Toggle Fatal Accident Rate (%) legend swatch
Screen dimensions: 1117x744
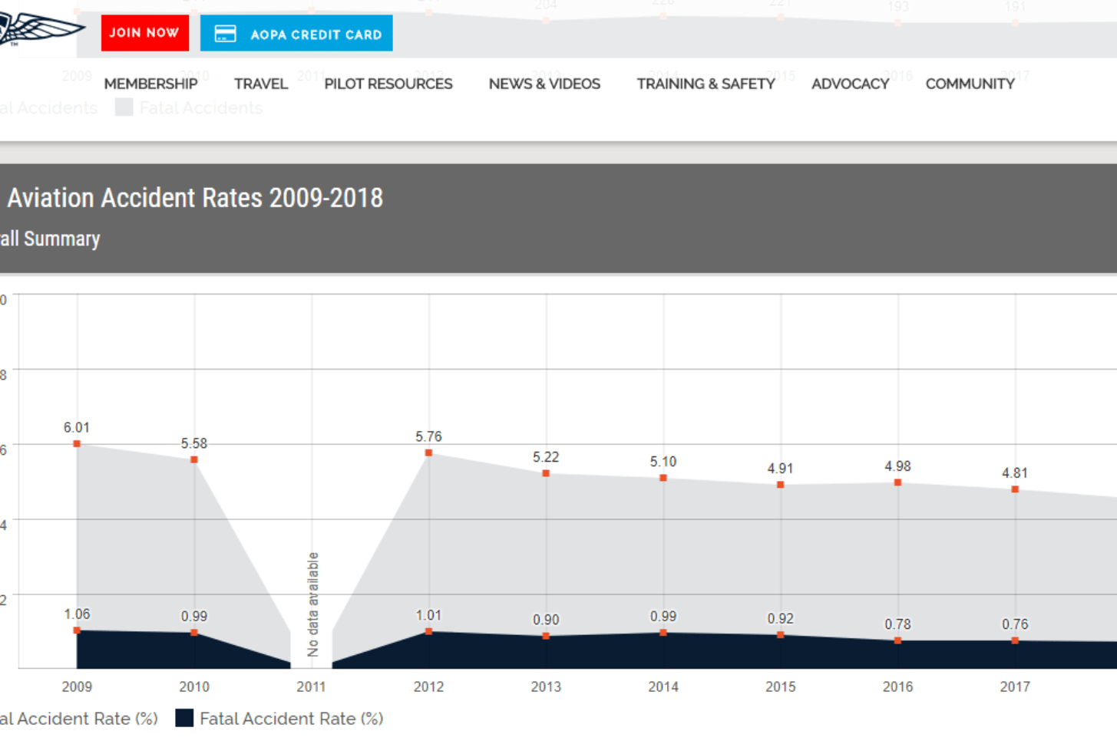184,718
